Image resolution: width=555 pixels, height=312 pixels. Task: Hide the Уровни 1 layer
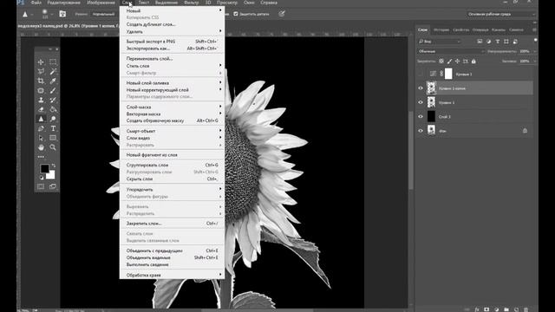(x=421, y=102)
